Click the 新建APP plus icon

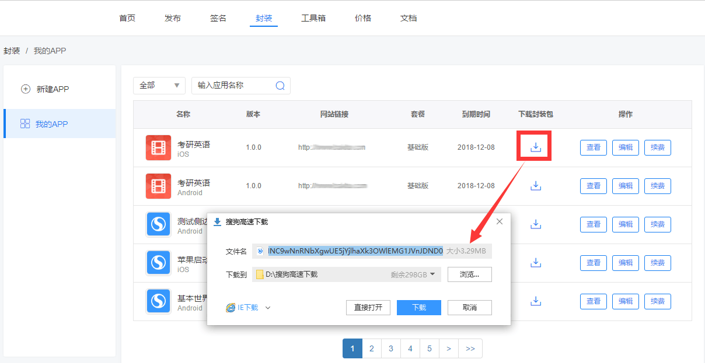coord(26,89)
